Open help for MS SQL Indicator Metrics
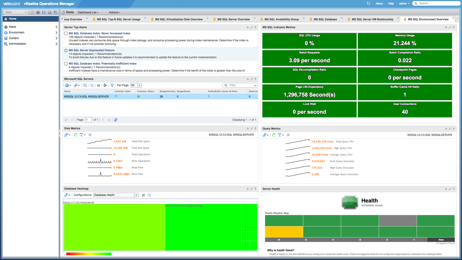The image size is (462, 260). pos(454,27)
